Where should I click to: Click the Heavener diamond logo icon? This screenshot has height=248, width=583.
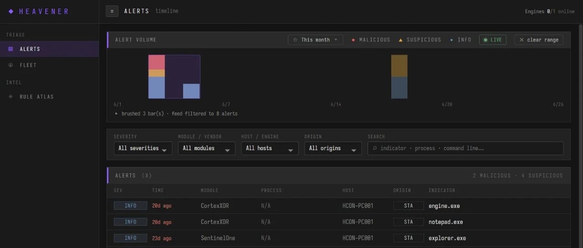click(x=11, y=11)
